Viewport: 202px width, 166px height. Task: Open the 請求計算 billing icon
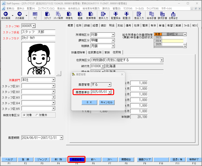pos(162,14)
